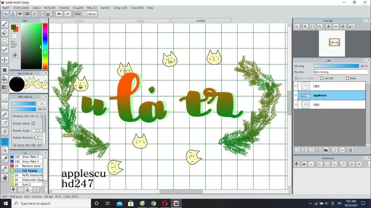This screenshot has height=208, width=371.
Task: Toggle visibility of Lớp1 layer below applescu
Action: point(296,105)
